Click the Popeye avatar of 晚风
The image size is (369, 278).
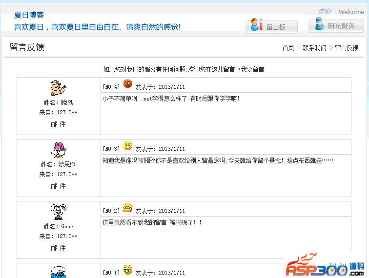59,88
